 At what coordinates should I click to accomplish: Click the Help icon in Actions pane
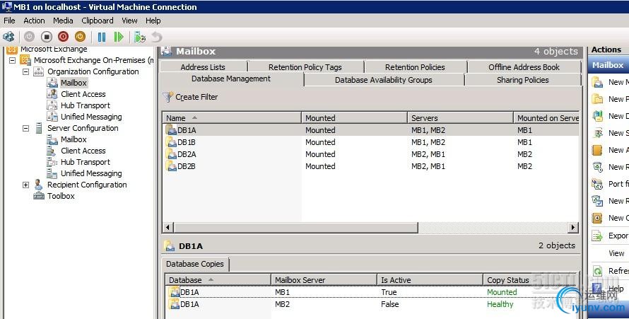click(598, 288)
